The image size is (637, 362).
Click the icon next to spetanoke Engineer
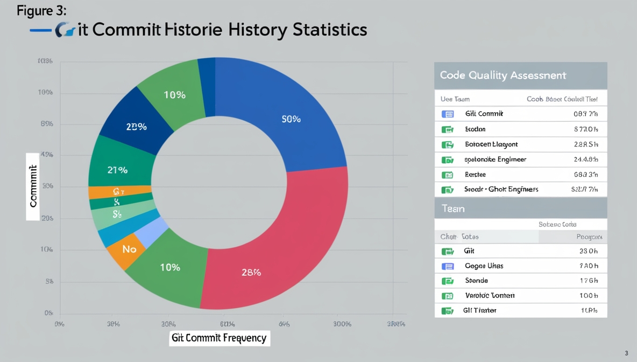[448, 159]
